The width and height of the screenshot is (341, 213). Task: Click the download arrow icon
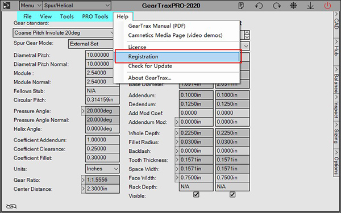310,6
